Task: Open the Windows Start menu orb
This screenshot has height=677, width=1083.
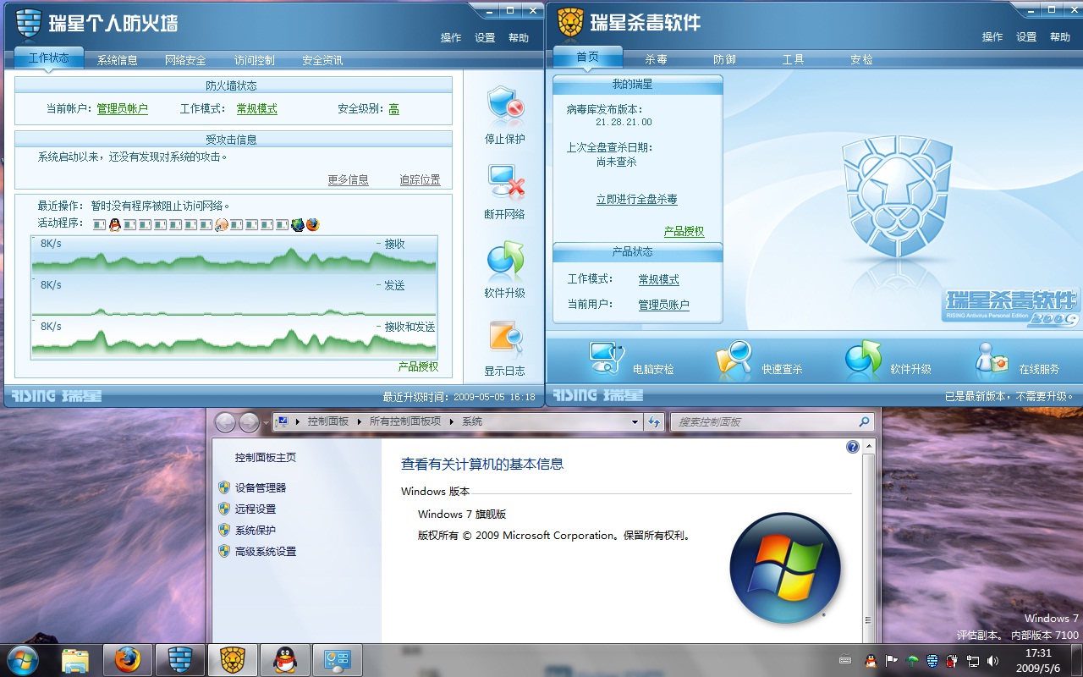Action: pyautogui.click(x=22, y=660)
